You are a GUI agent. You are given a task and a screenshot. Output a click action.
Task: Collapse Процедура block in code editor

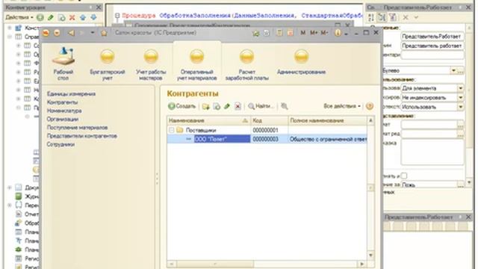(x=117, y=15)
